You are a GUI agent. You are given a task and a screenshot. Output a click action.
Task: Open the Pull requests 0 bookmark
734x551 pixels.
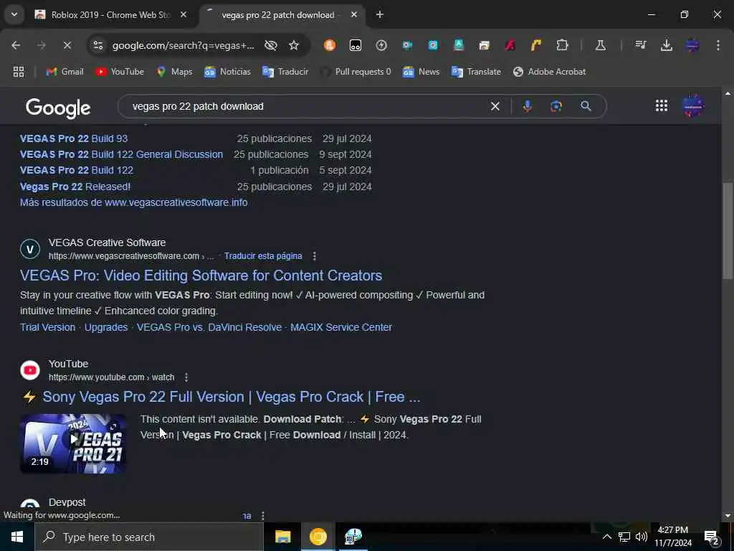click(x=356, y=72)
